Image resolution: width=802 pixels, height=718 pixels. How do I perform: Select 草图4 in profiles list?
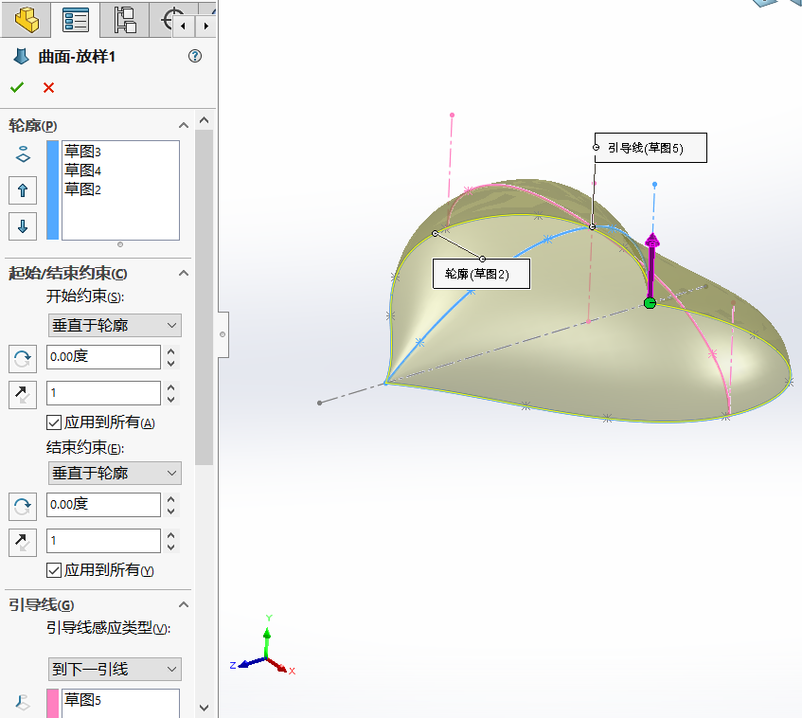(x=82, y=171)
